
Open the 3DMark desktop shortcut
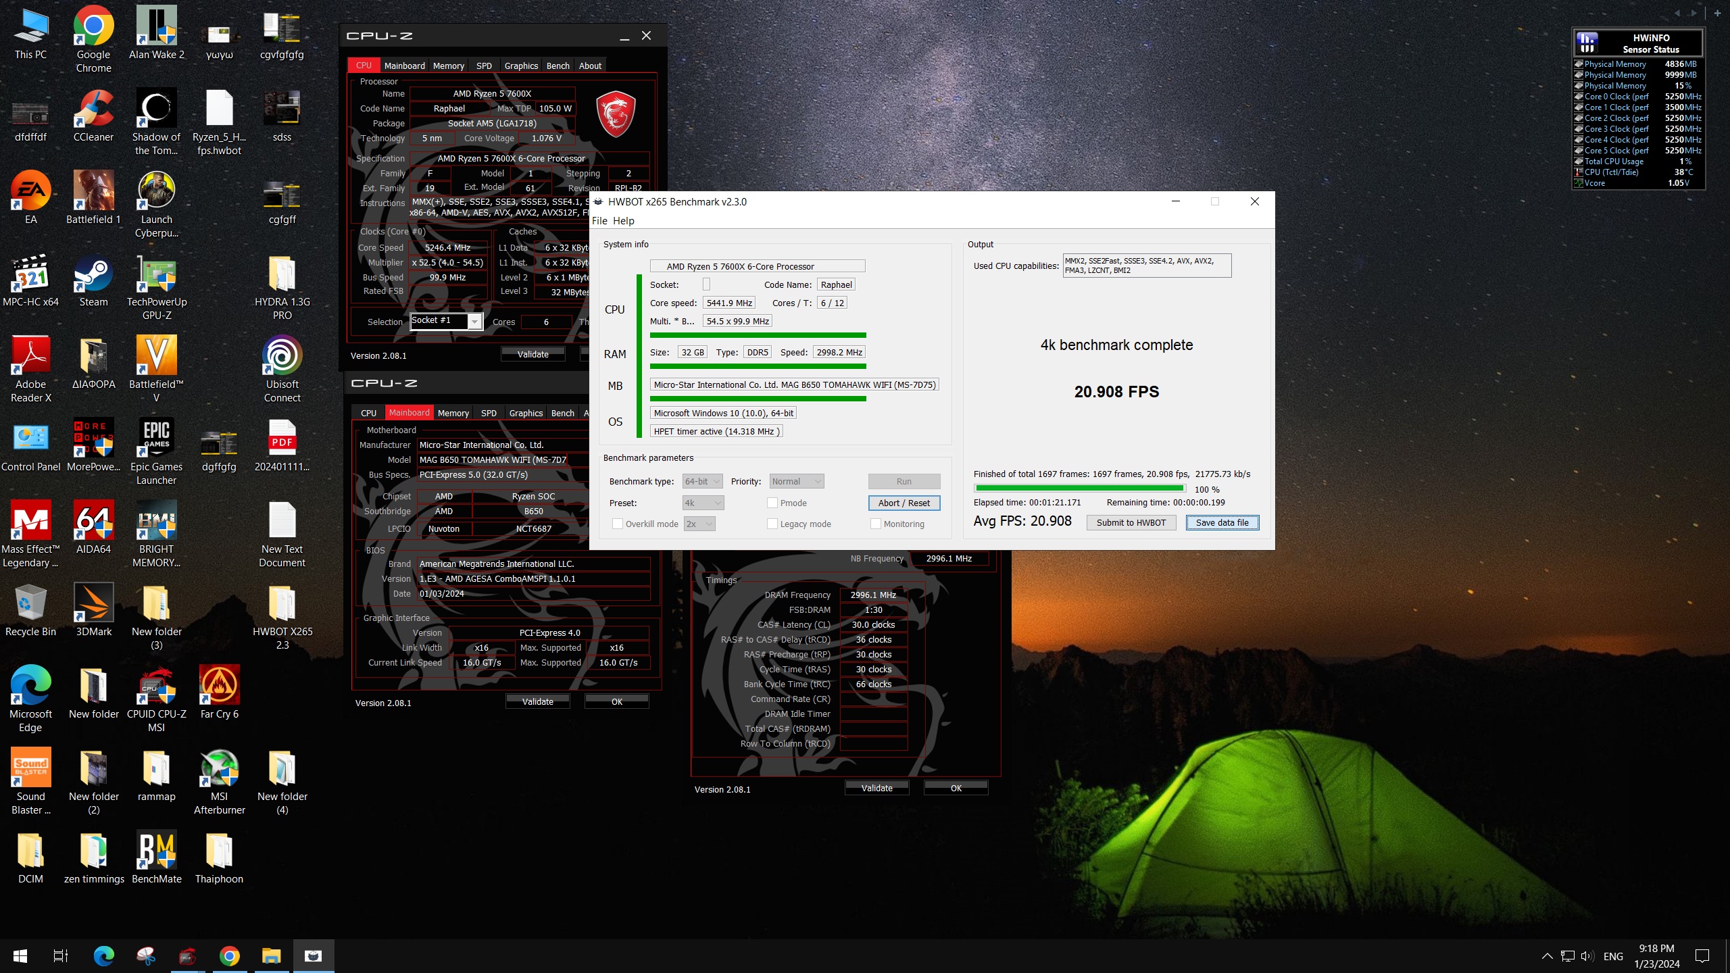pos(93,609)
